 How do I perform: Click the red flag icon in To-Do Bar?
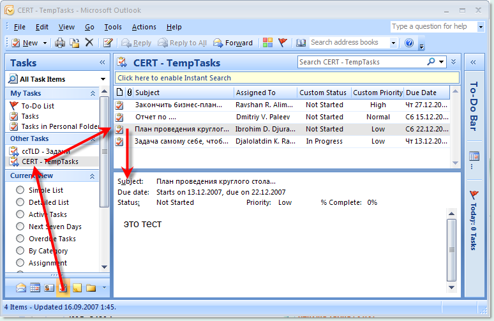(x=474, y=195)
